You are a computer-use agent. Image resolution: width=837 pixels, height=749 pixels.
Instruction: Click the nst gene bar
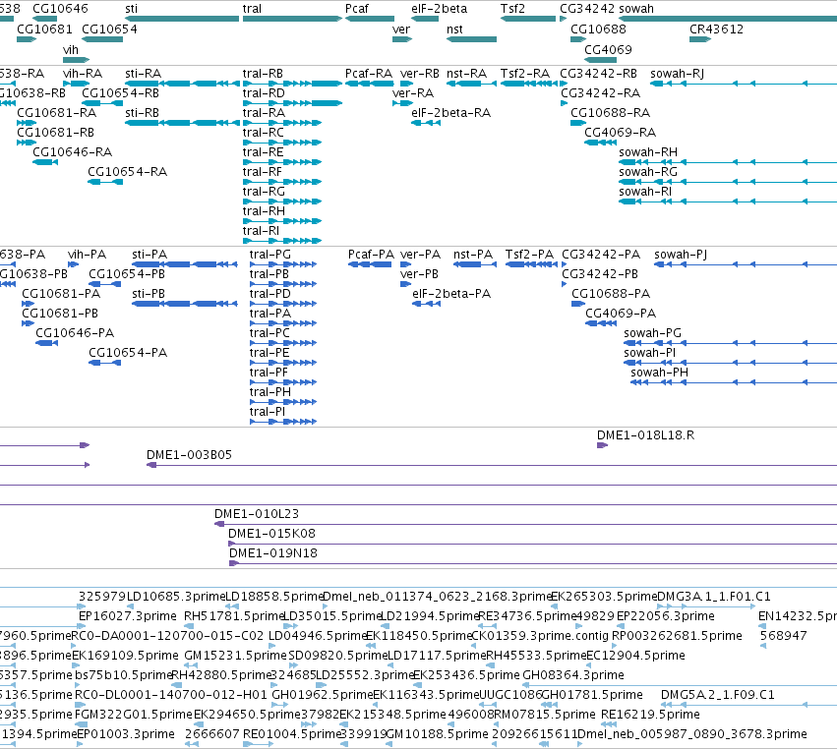point(471,39)
